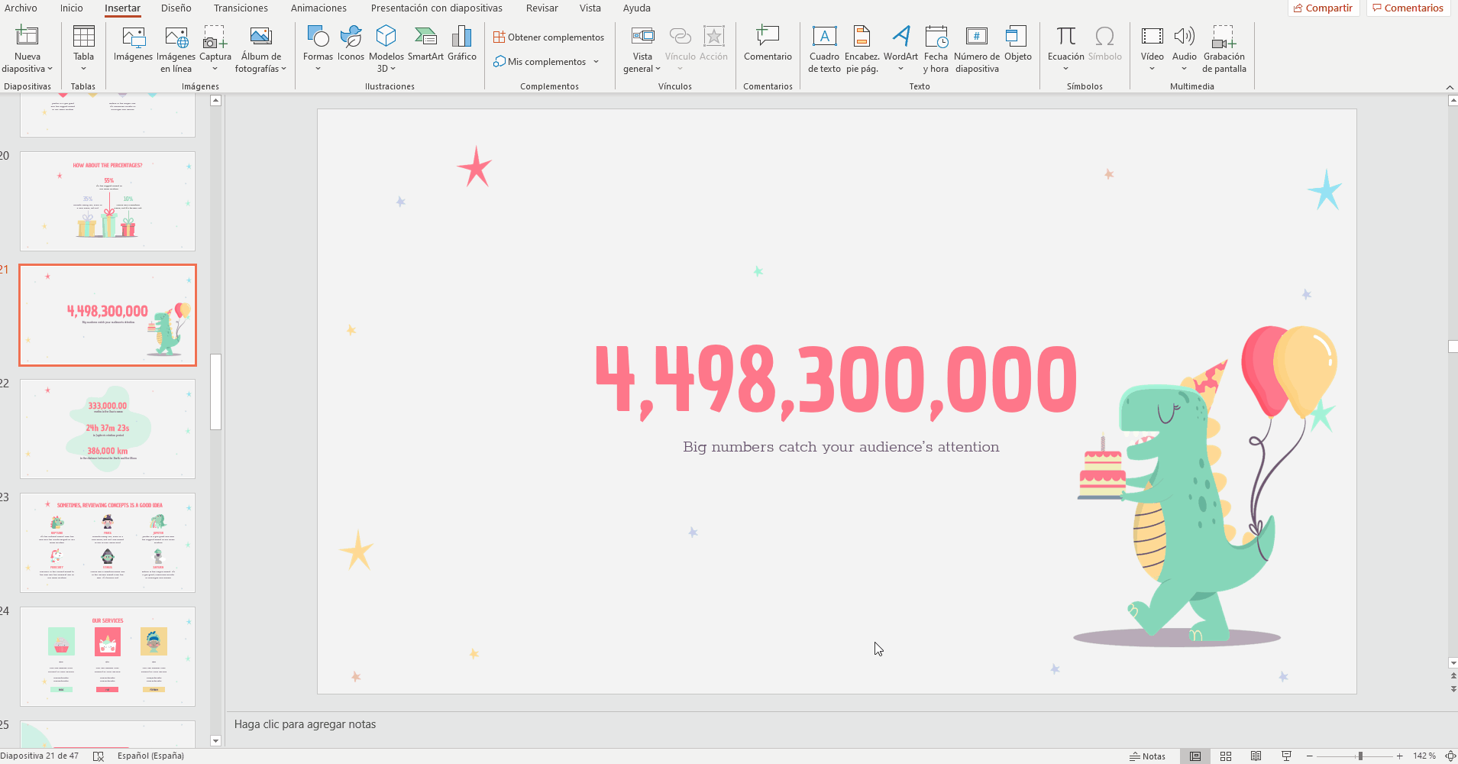Expand Mis complementos dropdown
Viewport: 1458px width, 764px height.
pos(596,62)
